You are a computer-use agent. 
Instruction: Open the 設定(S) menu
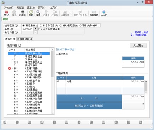[31, 8]
